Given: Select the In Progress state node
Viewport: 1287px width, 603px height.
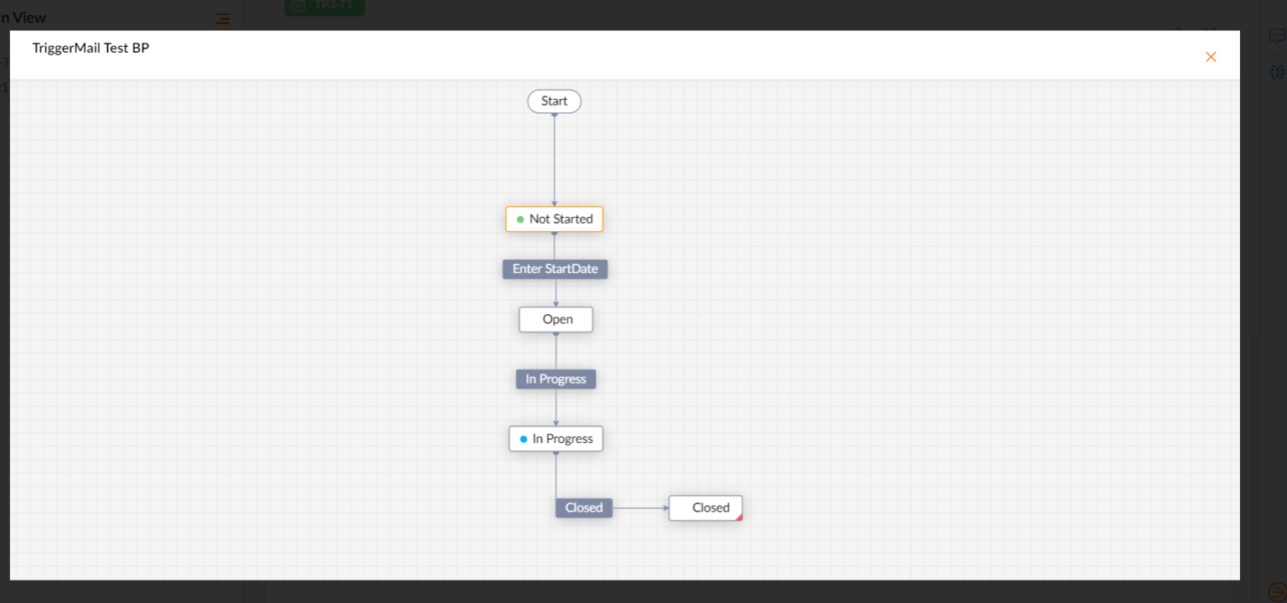Looking at the screenshot, I should 556,438.
